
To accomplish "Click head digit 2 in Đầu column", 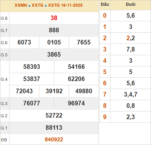I will [105, 38].
